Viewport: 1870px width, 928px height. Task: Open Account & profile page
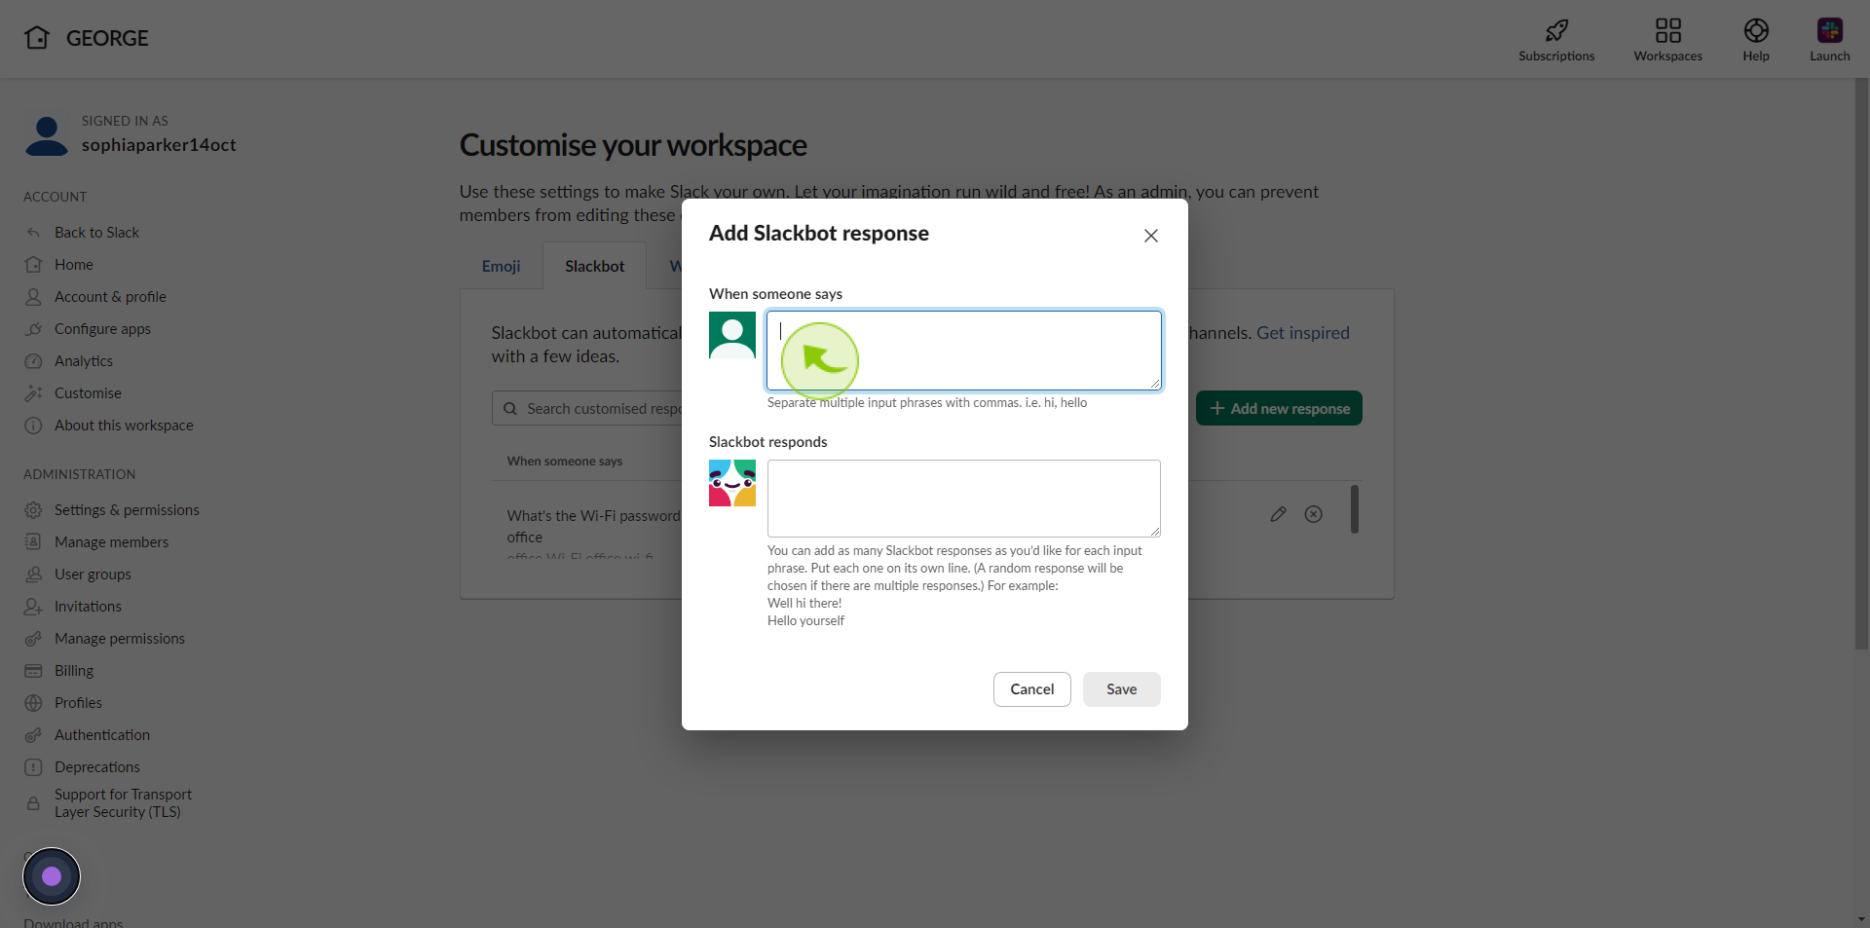[x=110, y=297]
